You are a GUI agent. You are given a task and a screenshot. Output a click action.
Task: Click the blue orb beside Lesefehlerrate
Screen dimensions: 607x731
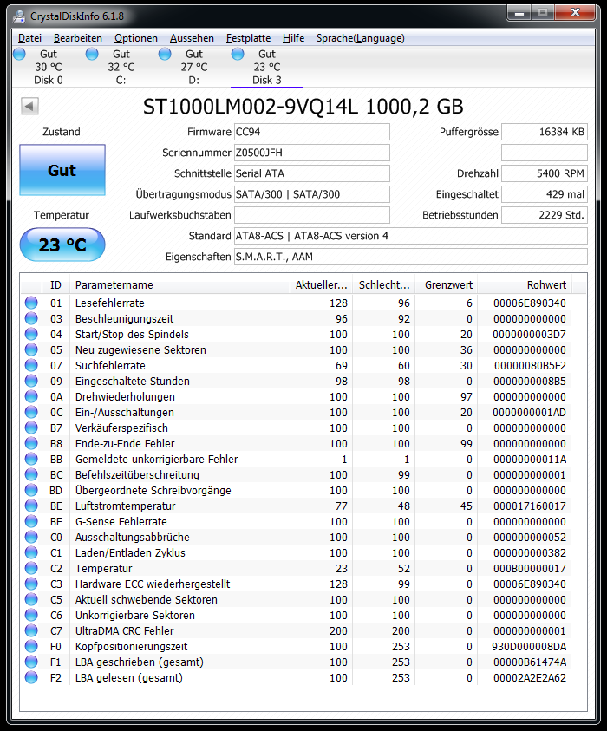pos(31,303)
